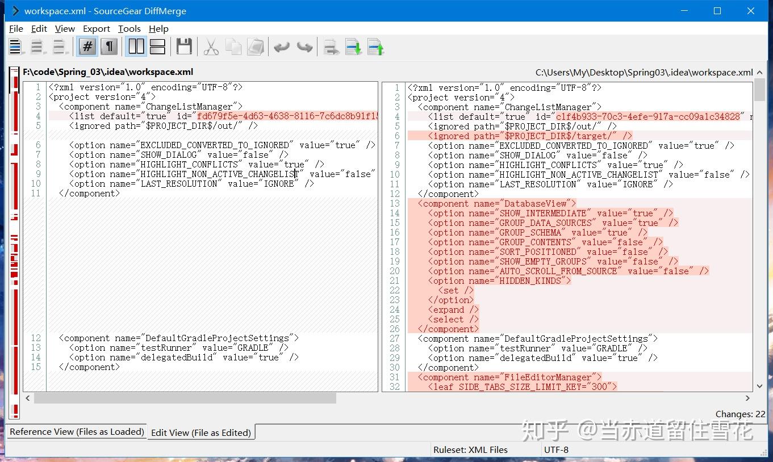Open the Edit menu

(x=39, y=28)
